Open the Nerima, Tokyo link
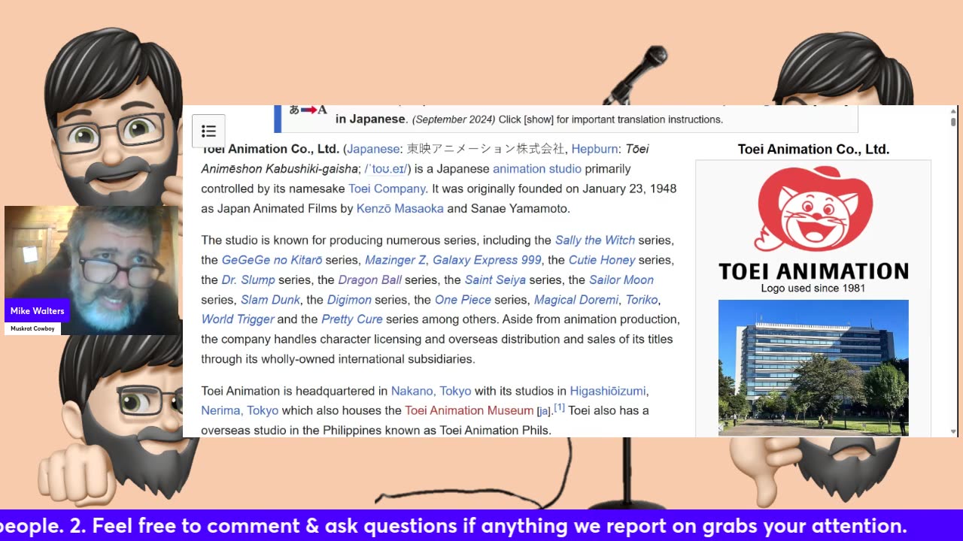The image size is (963, 541). click(x=240, y=410)
